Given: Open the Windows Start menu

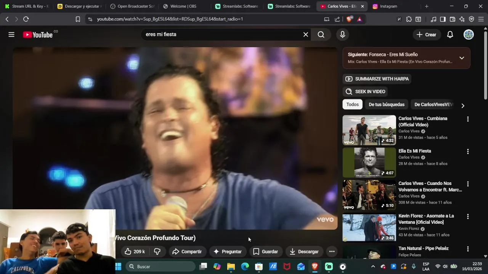Looking at the screenshot, I should pos(118,266).
